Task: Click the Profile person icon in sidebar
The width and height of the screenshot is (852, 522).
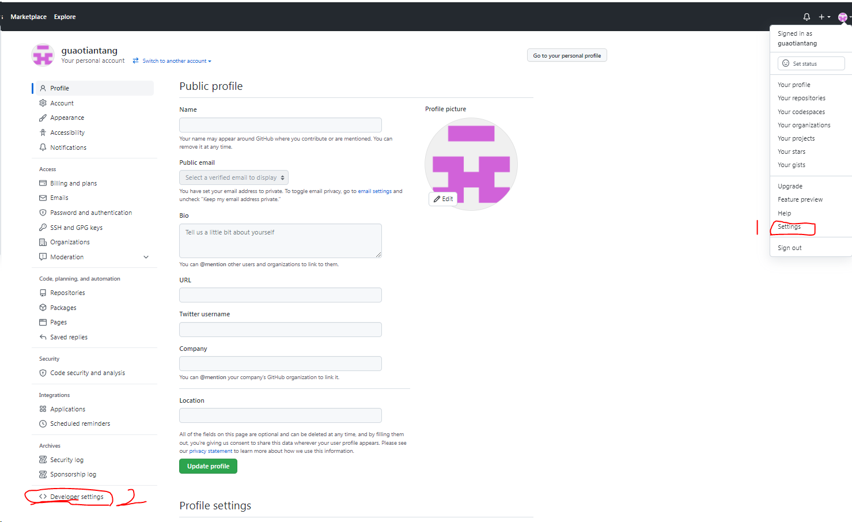Action: tap(43, 88)
